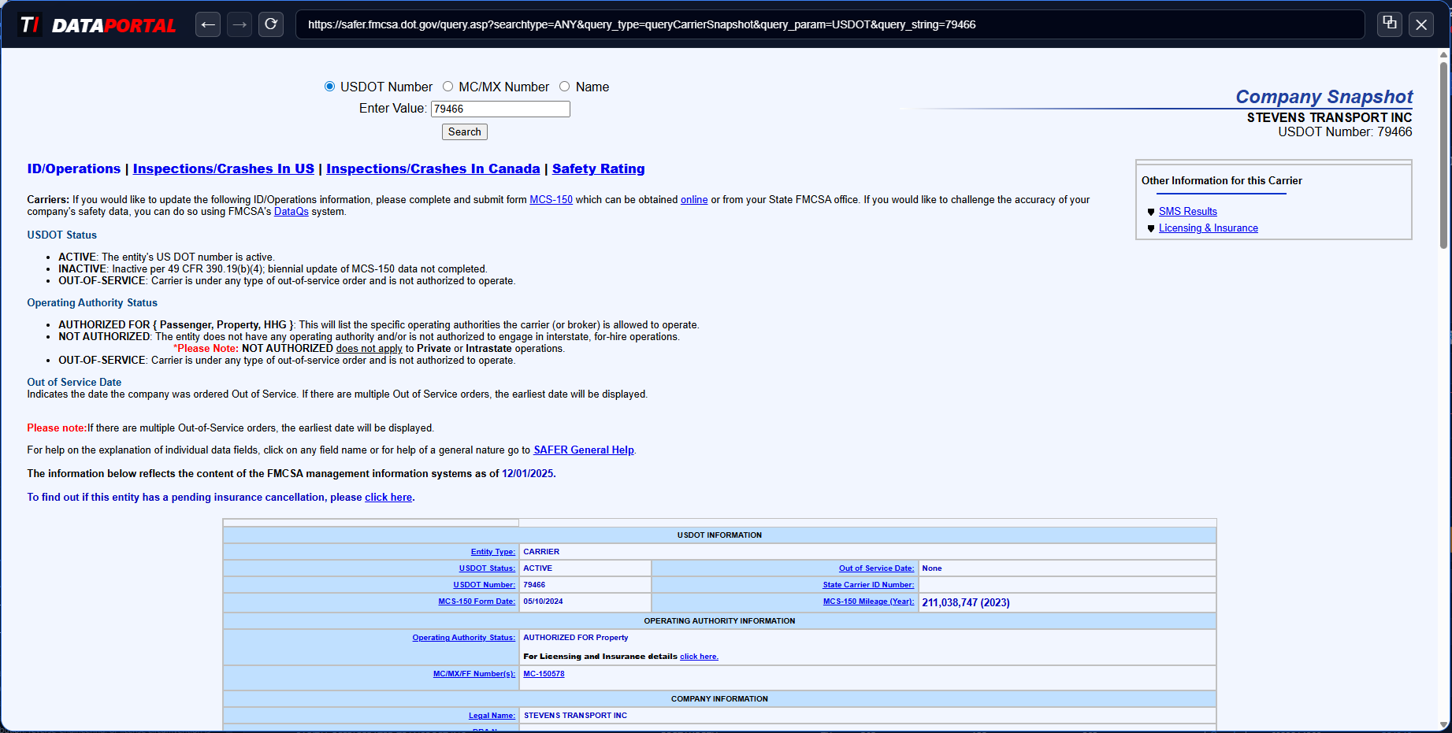Open SAFER General Help
This screenshot has height=733, width=1452.
tap(583, 450)
